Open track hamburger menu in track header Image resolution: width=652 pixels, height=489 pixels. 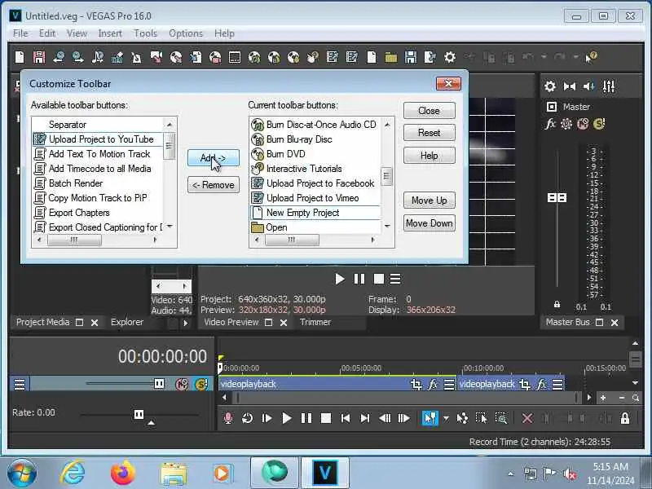(x=20, y=384)
